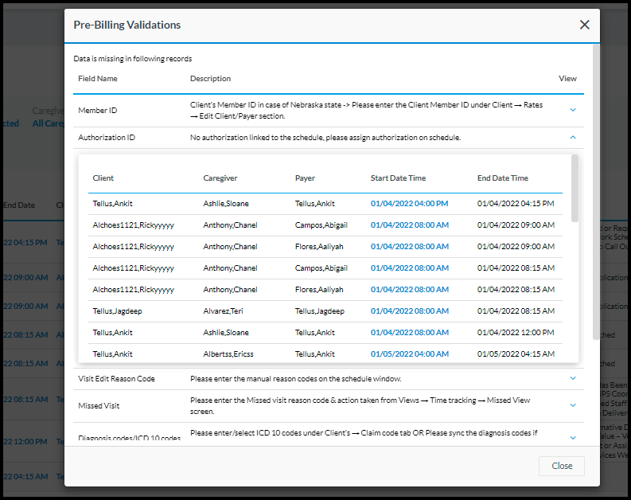The width and height of the screenshot is (631, 500).
Task: Open the 01/04/2022 04:00 PM start time link
Action: tap(409, 203)
